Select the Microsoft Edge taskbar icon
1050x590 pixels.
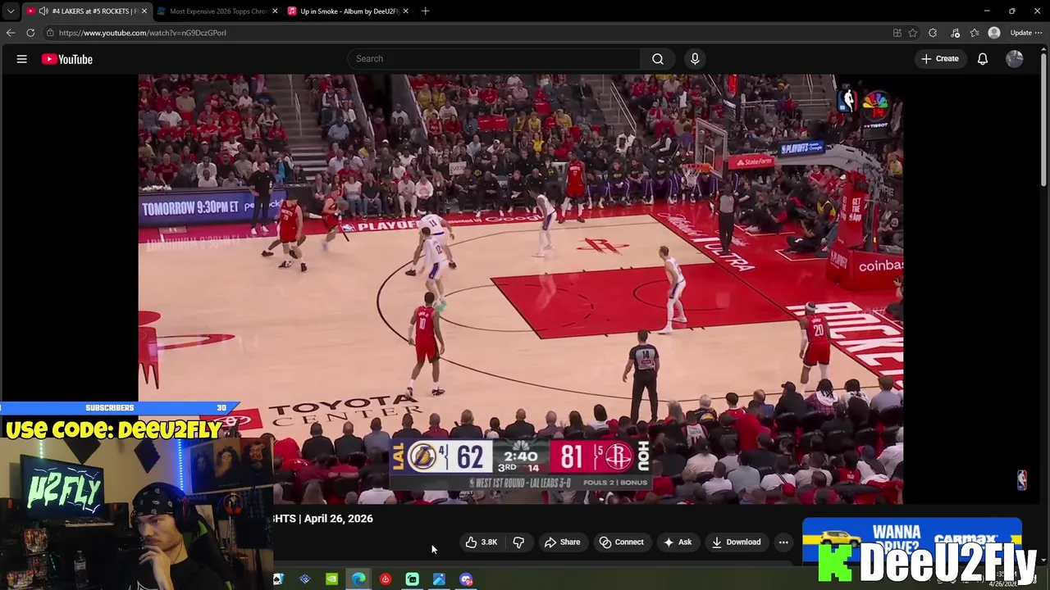358,579
